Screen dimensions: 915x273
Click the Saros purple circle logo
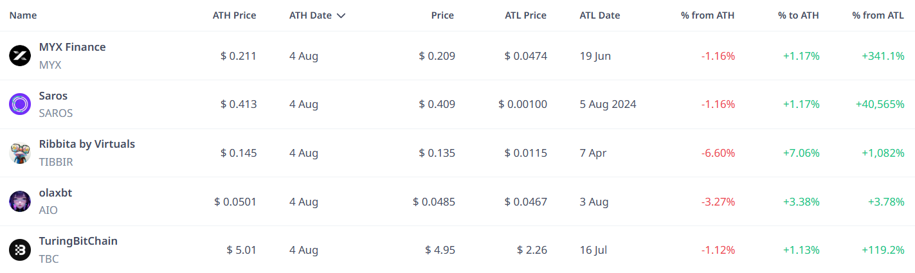(20, 104)
